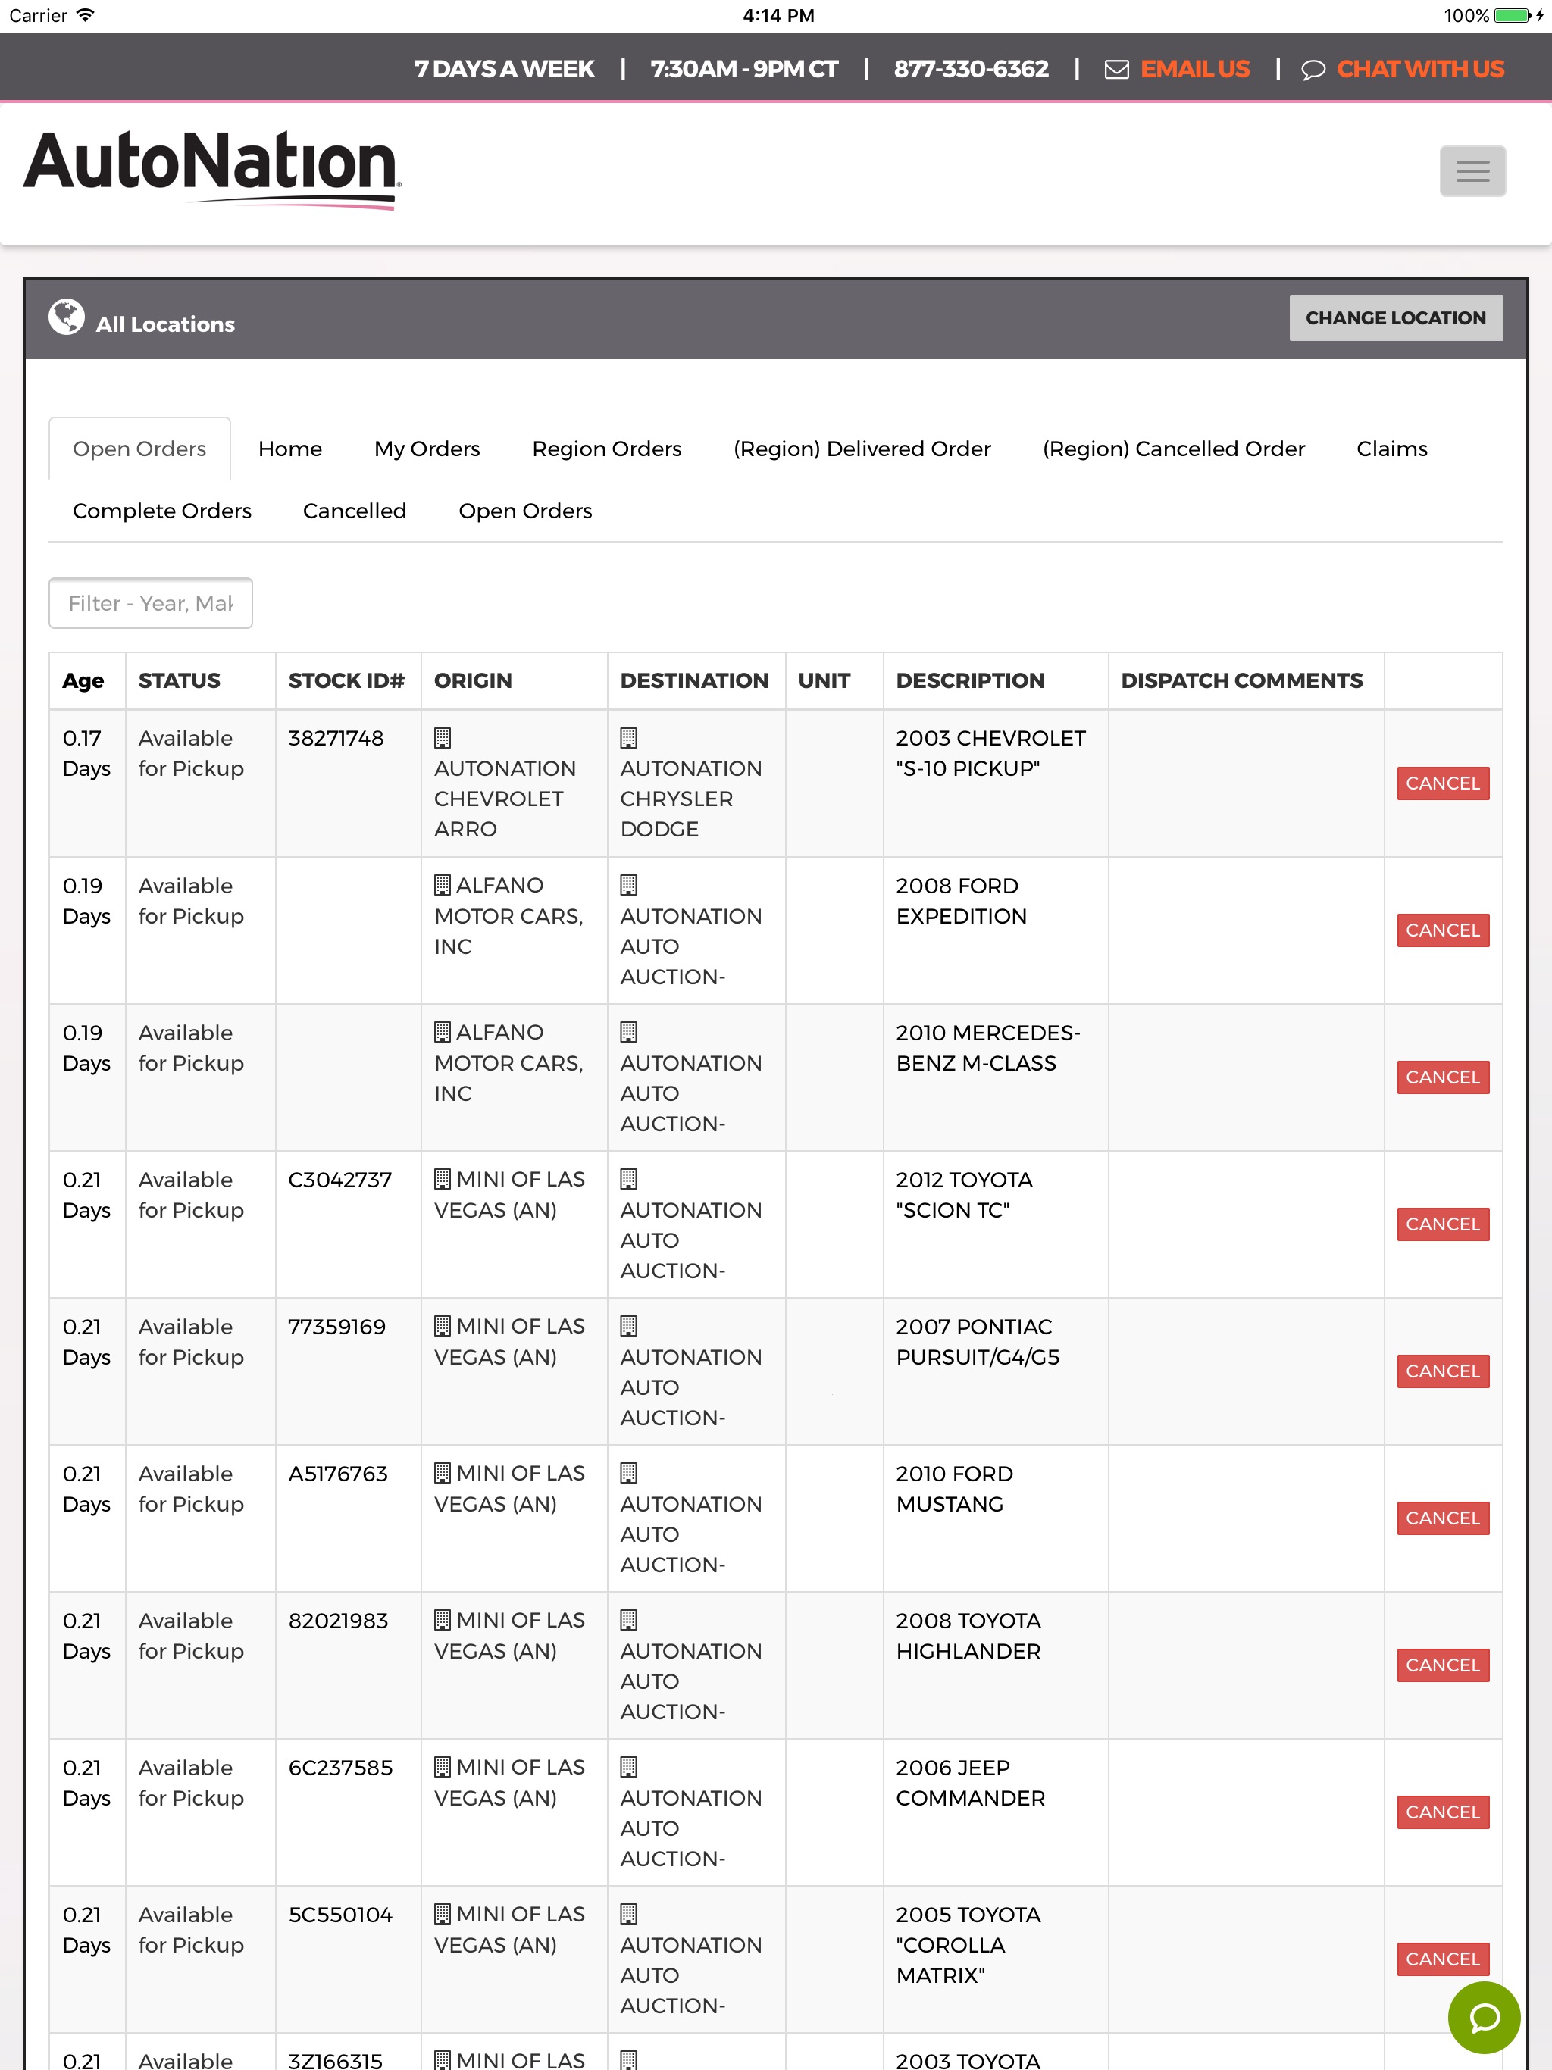Click destination building icon for 2007 Pontiac Pursuit
This screenshot has height=2070, width=1552.
tap(629, 1326)
